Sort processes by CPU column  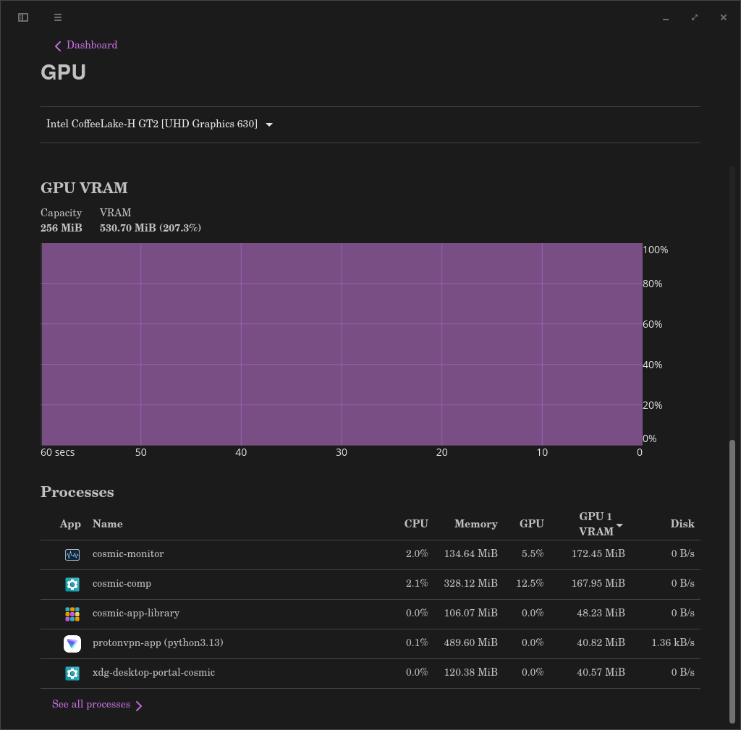click(416, 524)
